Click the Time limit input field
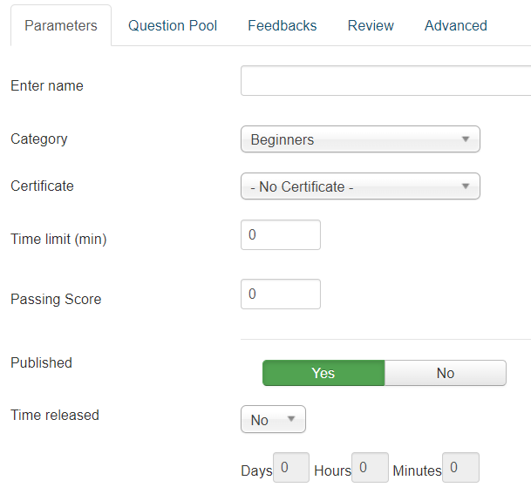This screenshot has width=531, height=494. 280,235
